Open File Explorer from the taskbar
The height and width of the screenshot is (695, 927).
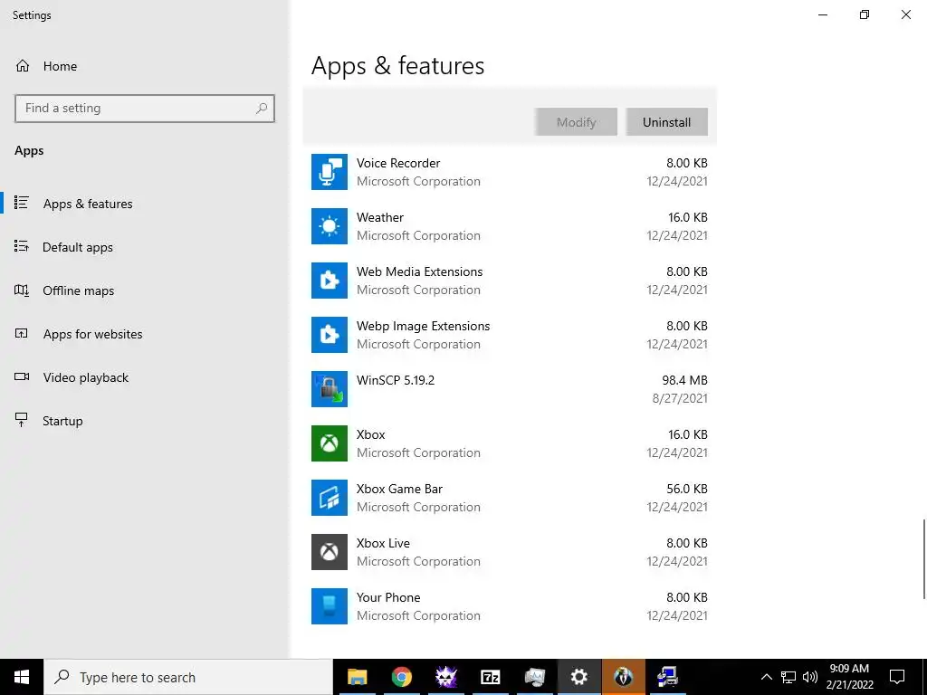click(x=357, y=677)
